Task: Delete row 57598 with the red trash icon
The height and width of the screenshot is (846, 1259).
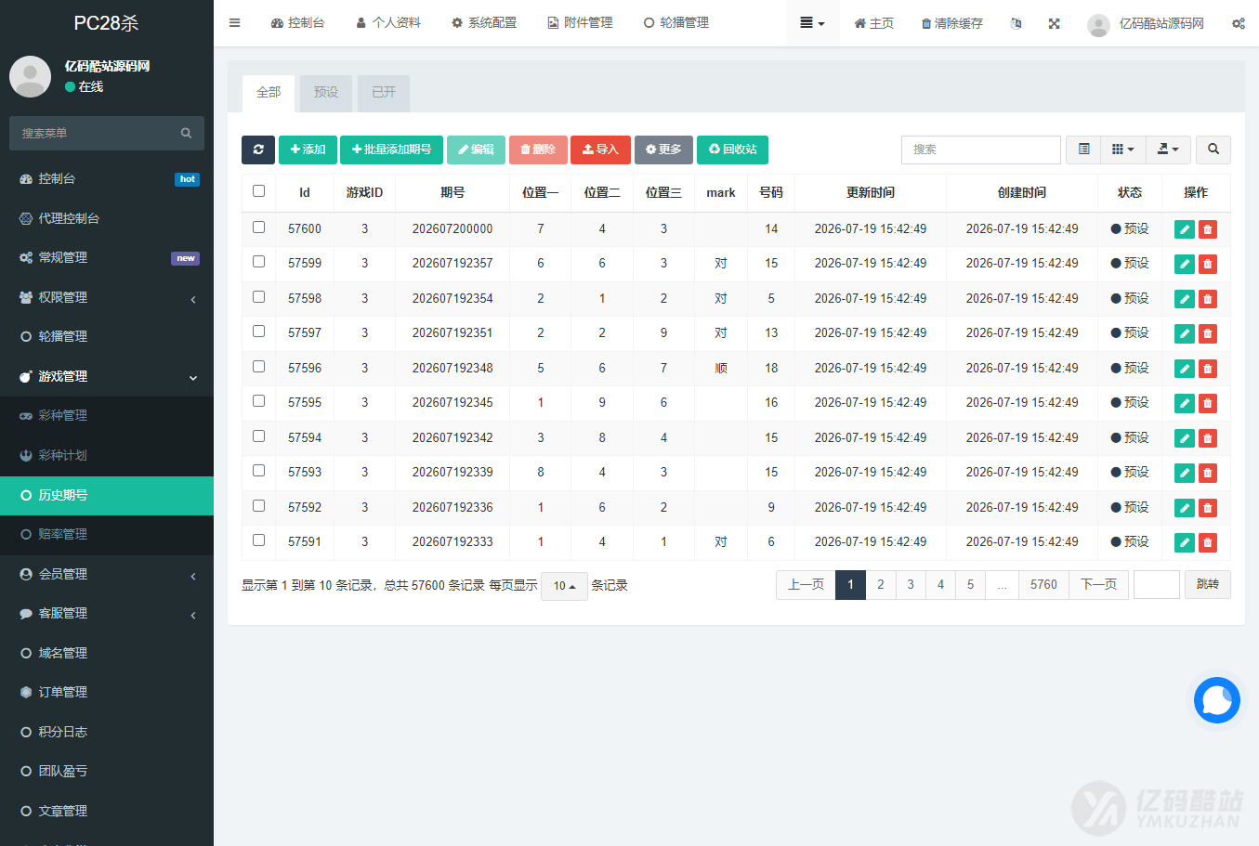Action: tap(1208, 299)
